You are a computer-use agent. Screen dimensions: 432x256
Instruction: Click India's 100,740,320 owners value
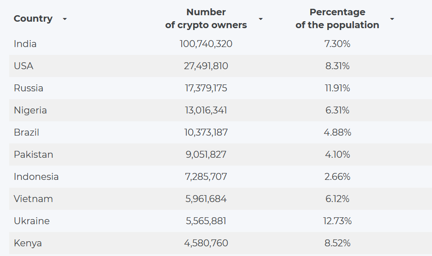click(x=206, y=44)
